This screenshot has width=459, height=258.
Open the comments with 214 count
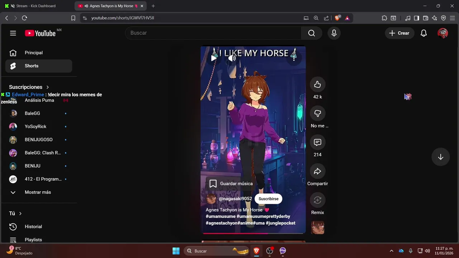coord(317,142)
